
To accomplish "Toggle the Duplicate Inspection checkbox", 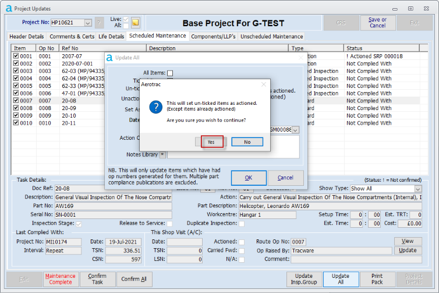I will (x=242, y=224).
